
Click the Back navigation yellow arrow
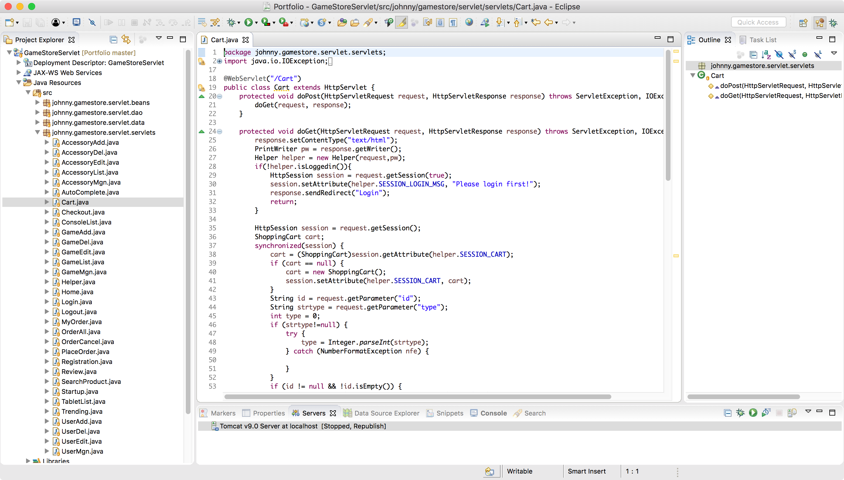click(x=548, y=22)
